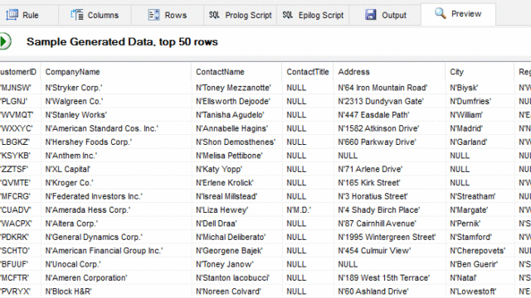Select cell N'Unocal Corp.'
This screenshot has width=531, height=298.
click(115, 264)
